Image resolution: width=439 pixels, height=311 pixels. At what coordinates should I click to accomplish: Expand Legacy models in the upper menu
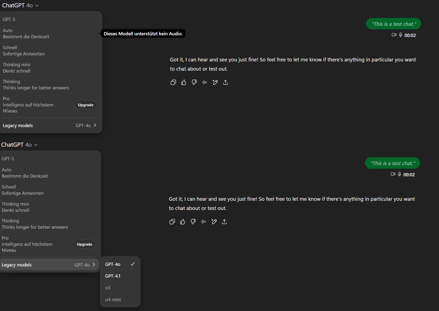point(50,125)
